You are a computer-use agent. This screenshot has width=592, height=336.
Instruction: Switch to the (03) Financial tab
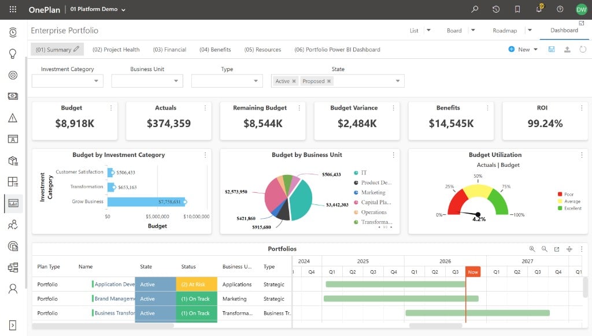tap(169, 50)
